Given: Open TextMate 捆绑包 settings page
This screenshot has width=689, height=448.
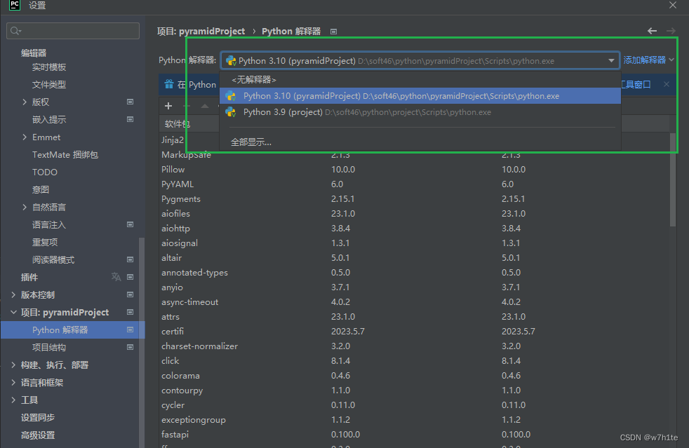Looking at the screenshot, I should tap(65, 155).
